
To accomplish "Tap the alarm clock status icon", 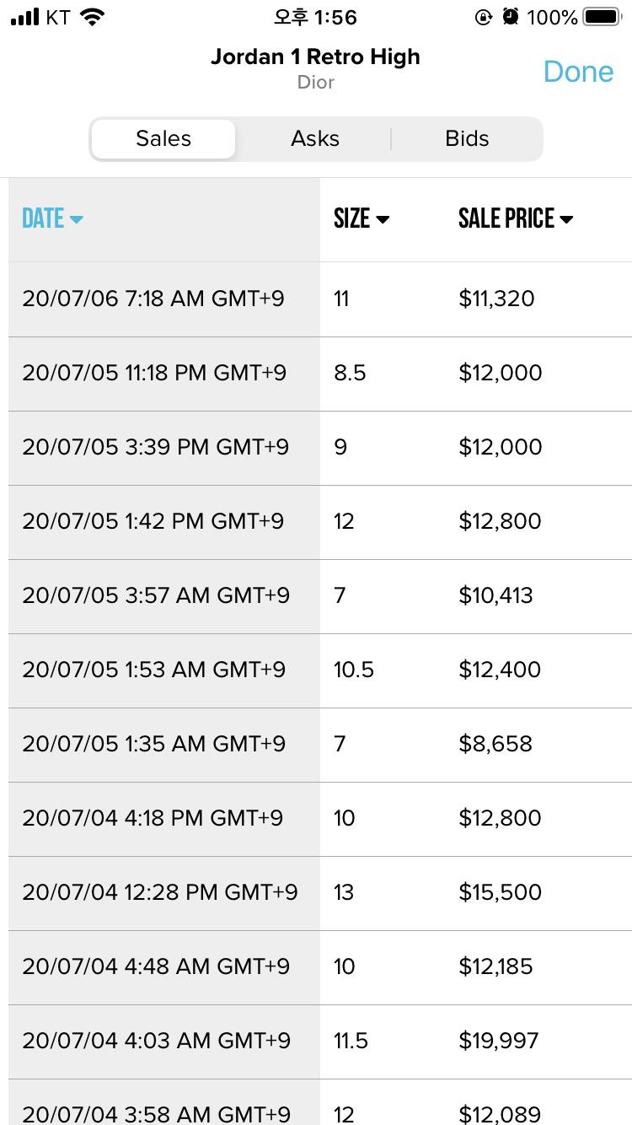I will [510, 17].
